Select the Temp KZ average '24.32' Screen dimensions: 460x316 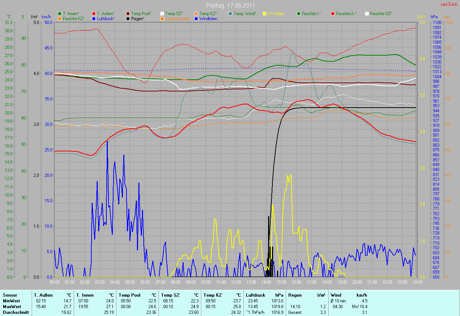[236, 312]
